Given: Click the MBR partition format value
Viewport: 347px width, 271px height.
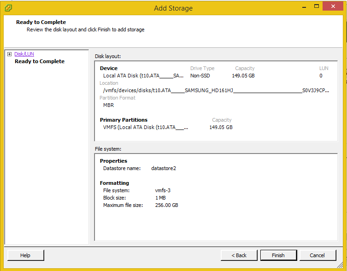Looking at the screenshot, I should pos(109,105).
